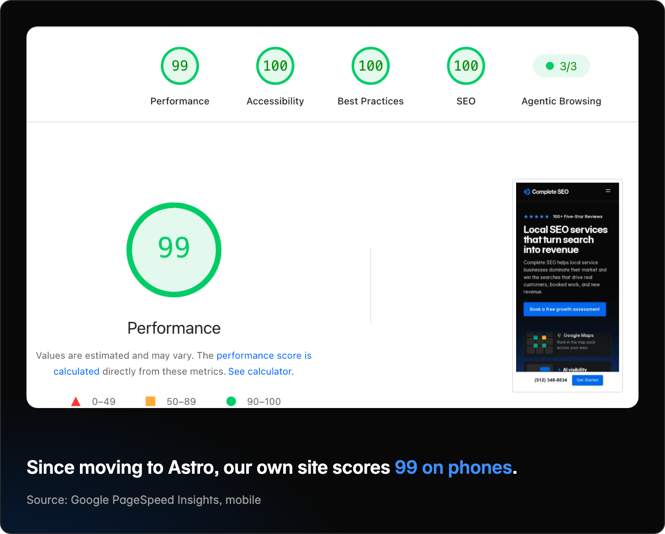Click the large Performance heading below the big gauge
Screen dimensions: 665x534
174,328
